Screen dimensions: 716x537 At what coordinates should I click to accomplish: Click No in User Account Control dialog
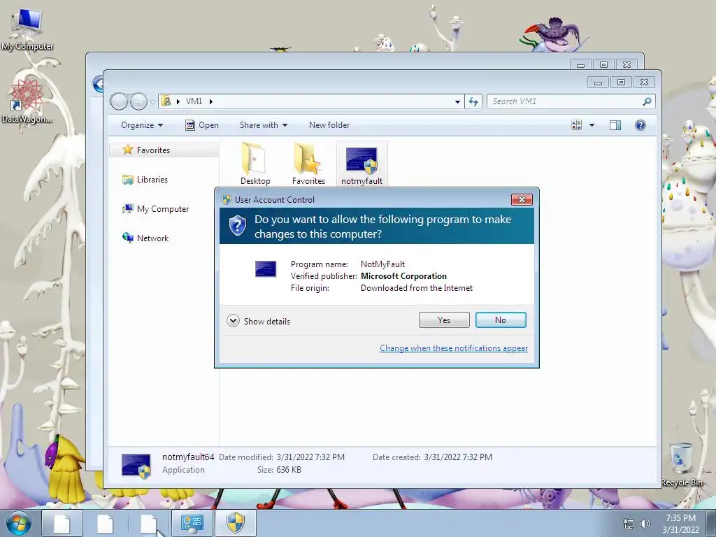pos(501,320)
